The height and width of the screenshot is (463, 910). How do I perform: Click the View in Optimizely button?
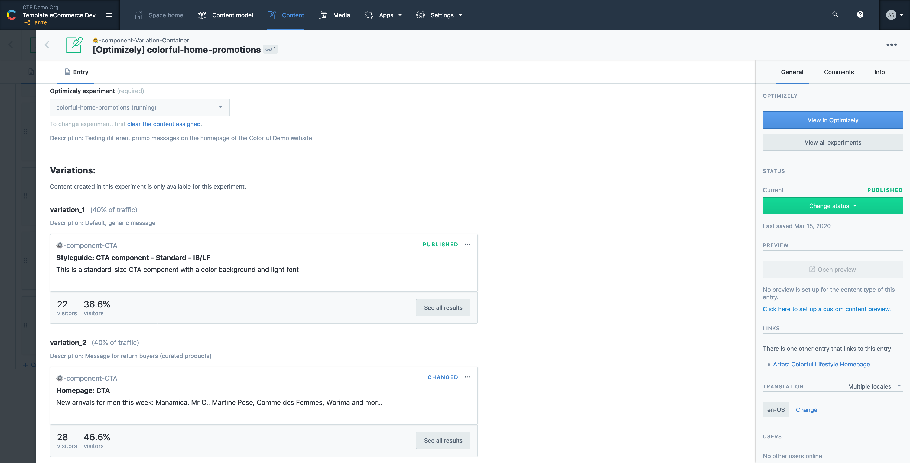pos(832,120)
